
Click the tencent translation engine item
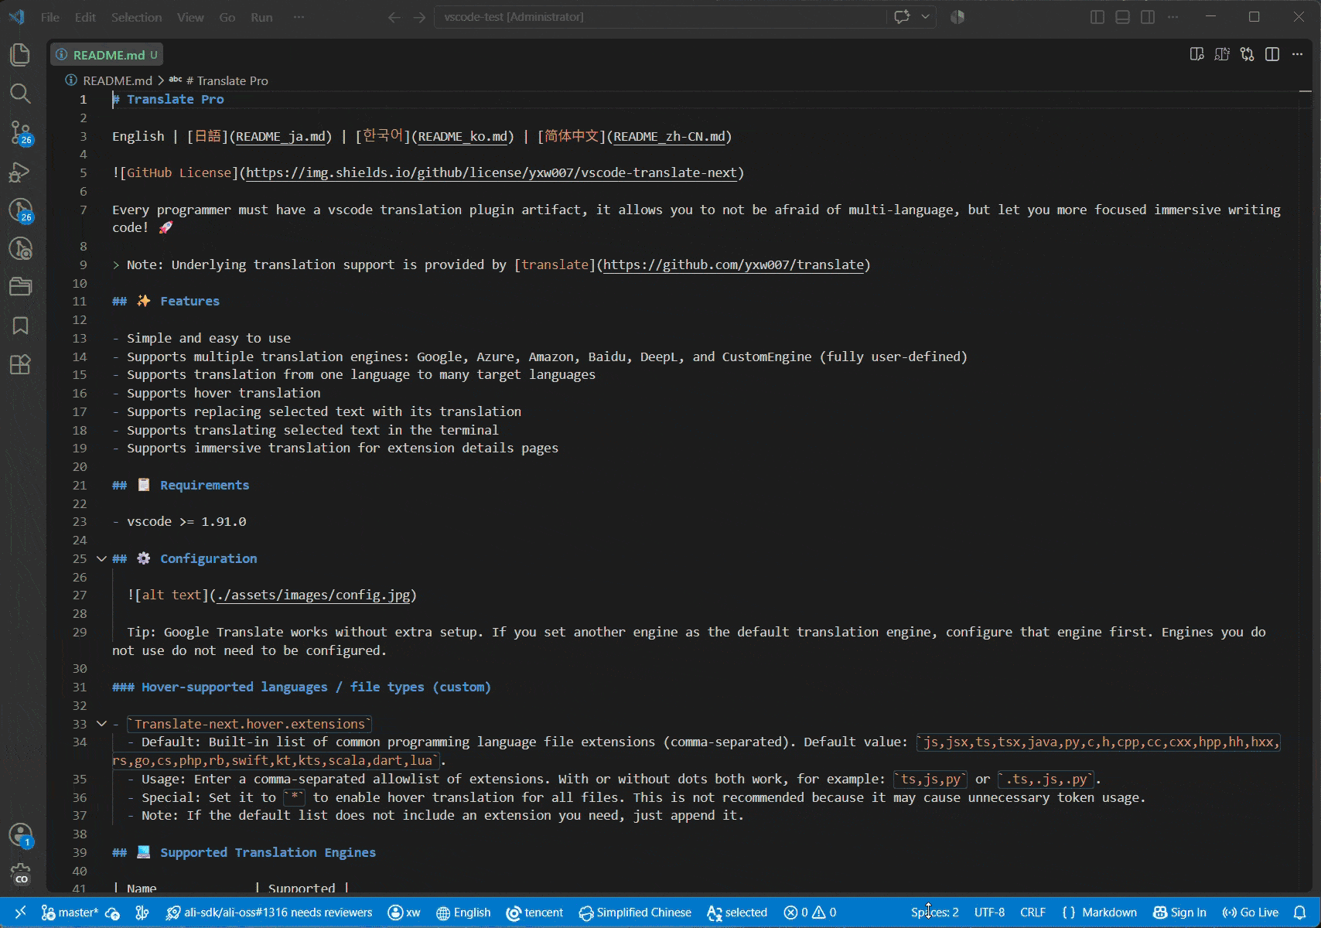coord(534,913)
